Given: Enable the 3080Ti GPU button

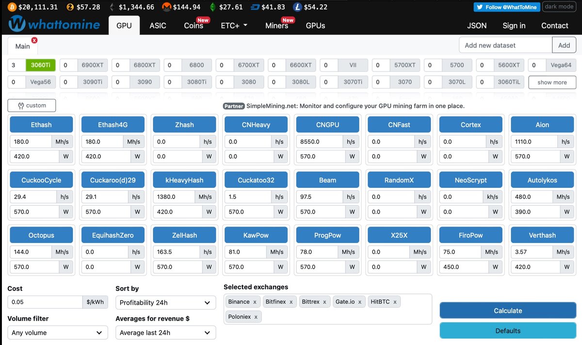Looking at the screenshot, I should pyautogui.click(x=196, y=82).
